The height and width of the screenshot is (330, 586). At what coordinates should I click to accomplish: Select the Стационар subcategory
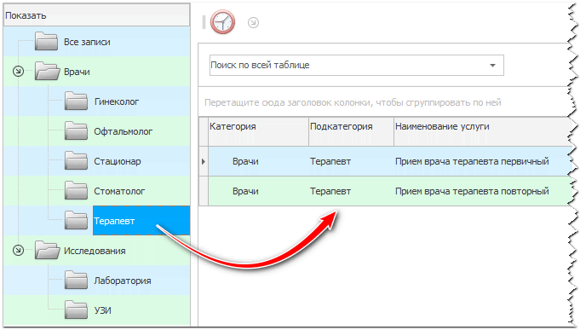pyautogui.click(x=118, y=162)
